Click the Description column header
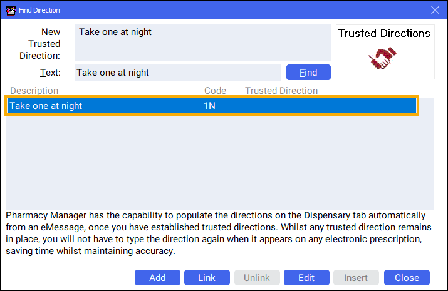The height and width of the screenshot is (291, 448). tap(34, 91)
